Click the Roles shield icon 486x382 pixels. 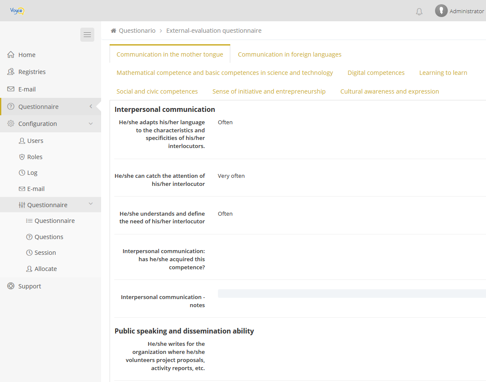[22, 157]
